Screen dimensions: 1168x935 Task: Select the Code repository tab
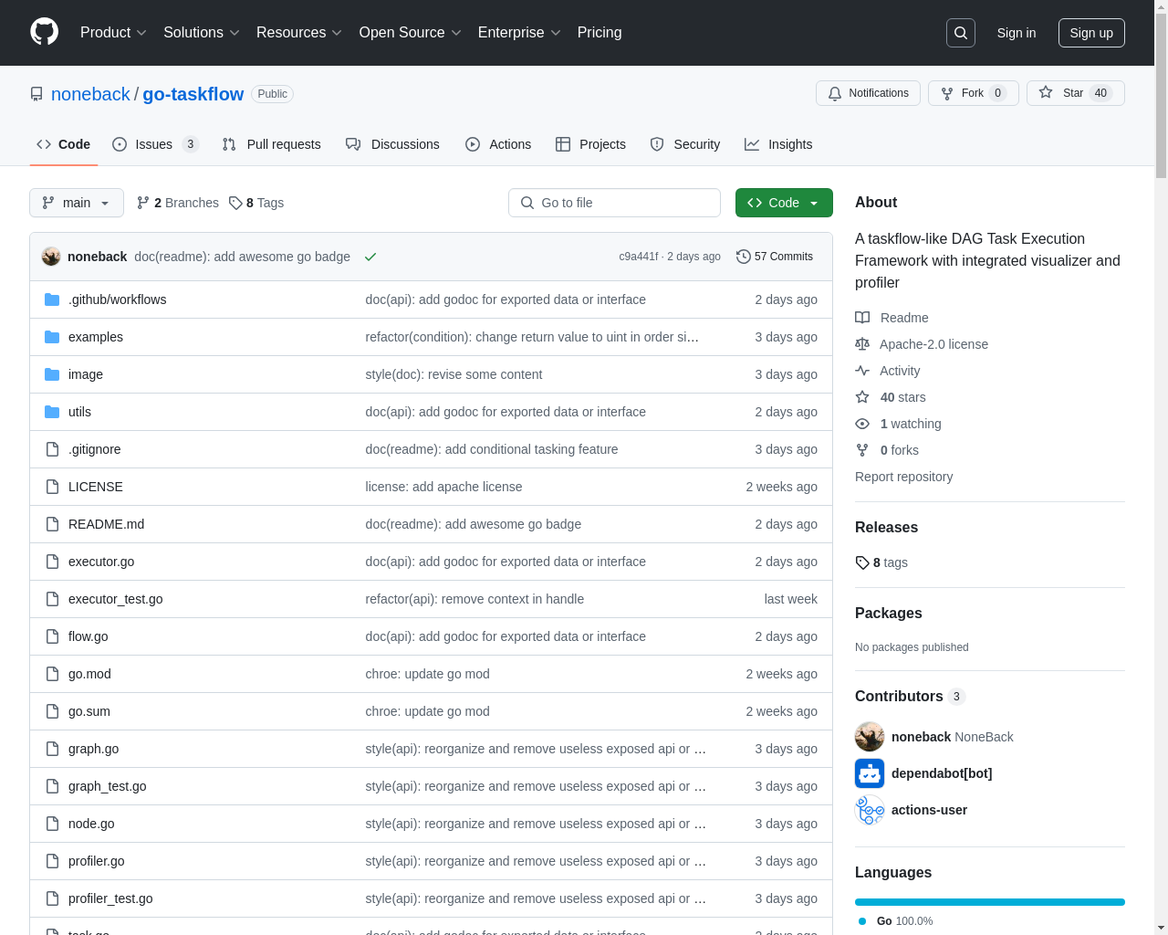coord(64,144)
